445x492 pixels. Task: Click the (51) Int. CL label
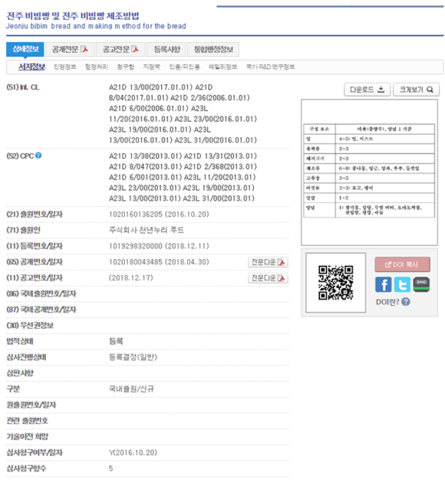point(23,87)
